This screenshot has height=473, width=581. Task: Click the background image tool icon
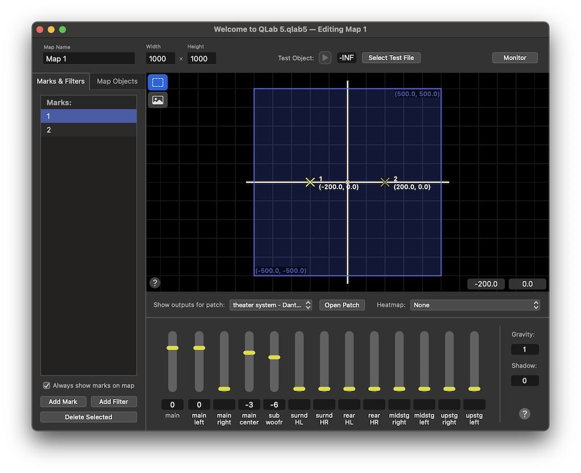pyautogui.click(x=157, y=100)
